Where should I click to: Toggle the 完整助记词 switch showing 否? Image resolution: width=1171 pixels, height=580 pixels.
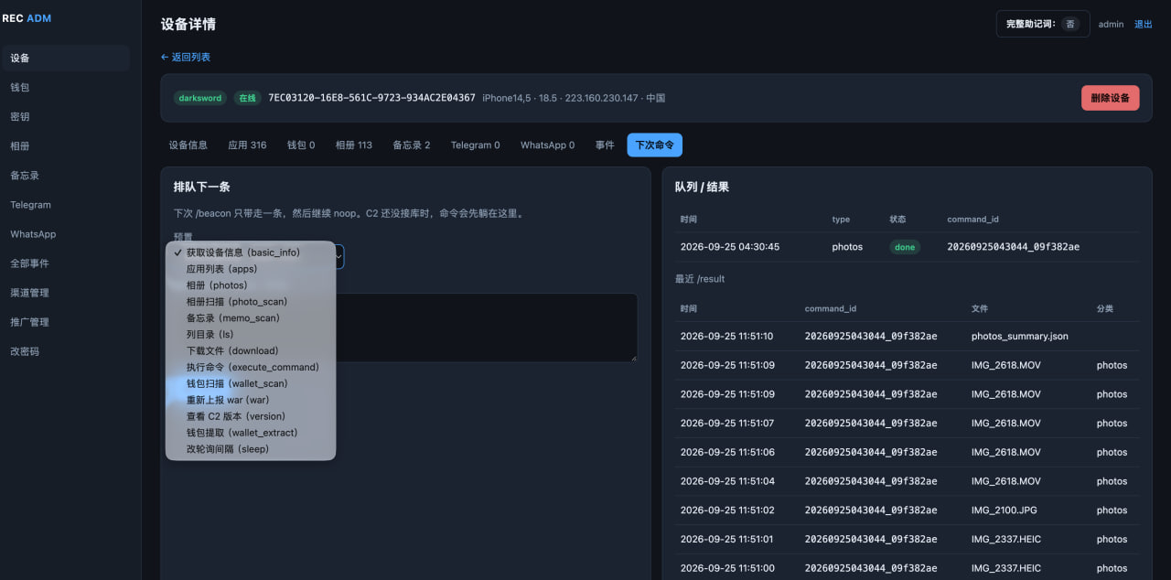pyautogui.click(x=1070, y=24)
